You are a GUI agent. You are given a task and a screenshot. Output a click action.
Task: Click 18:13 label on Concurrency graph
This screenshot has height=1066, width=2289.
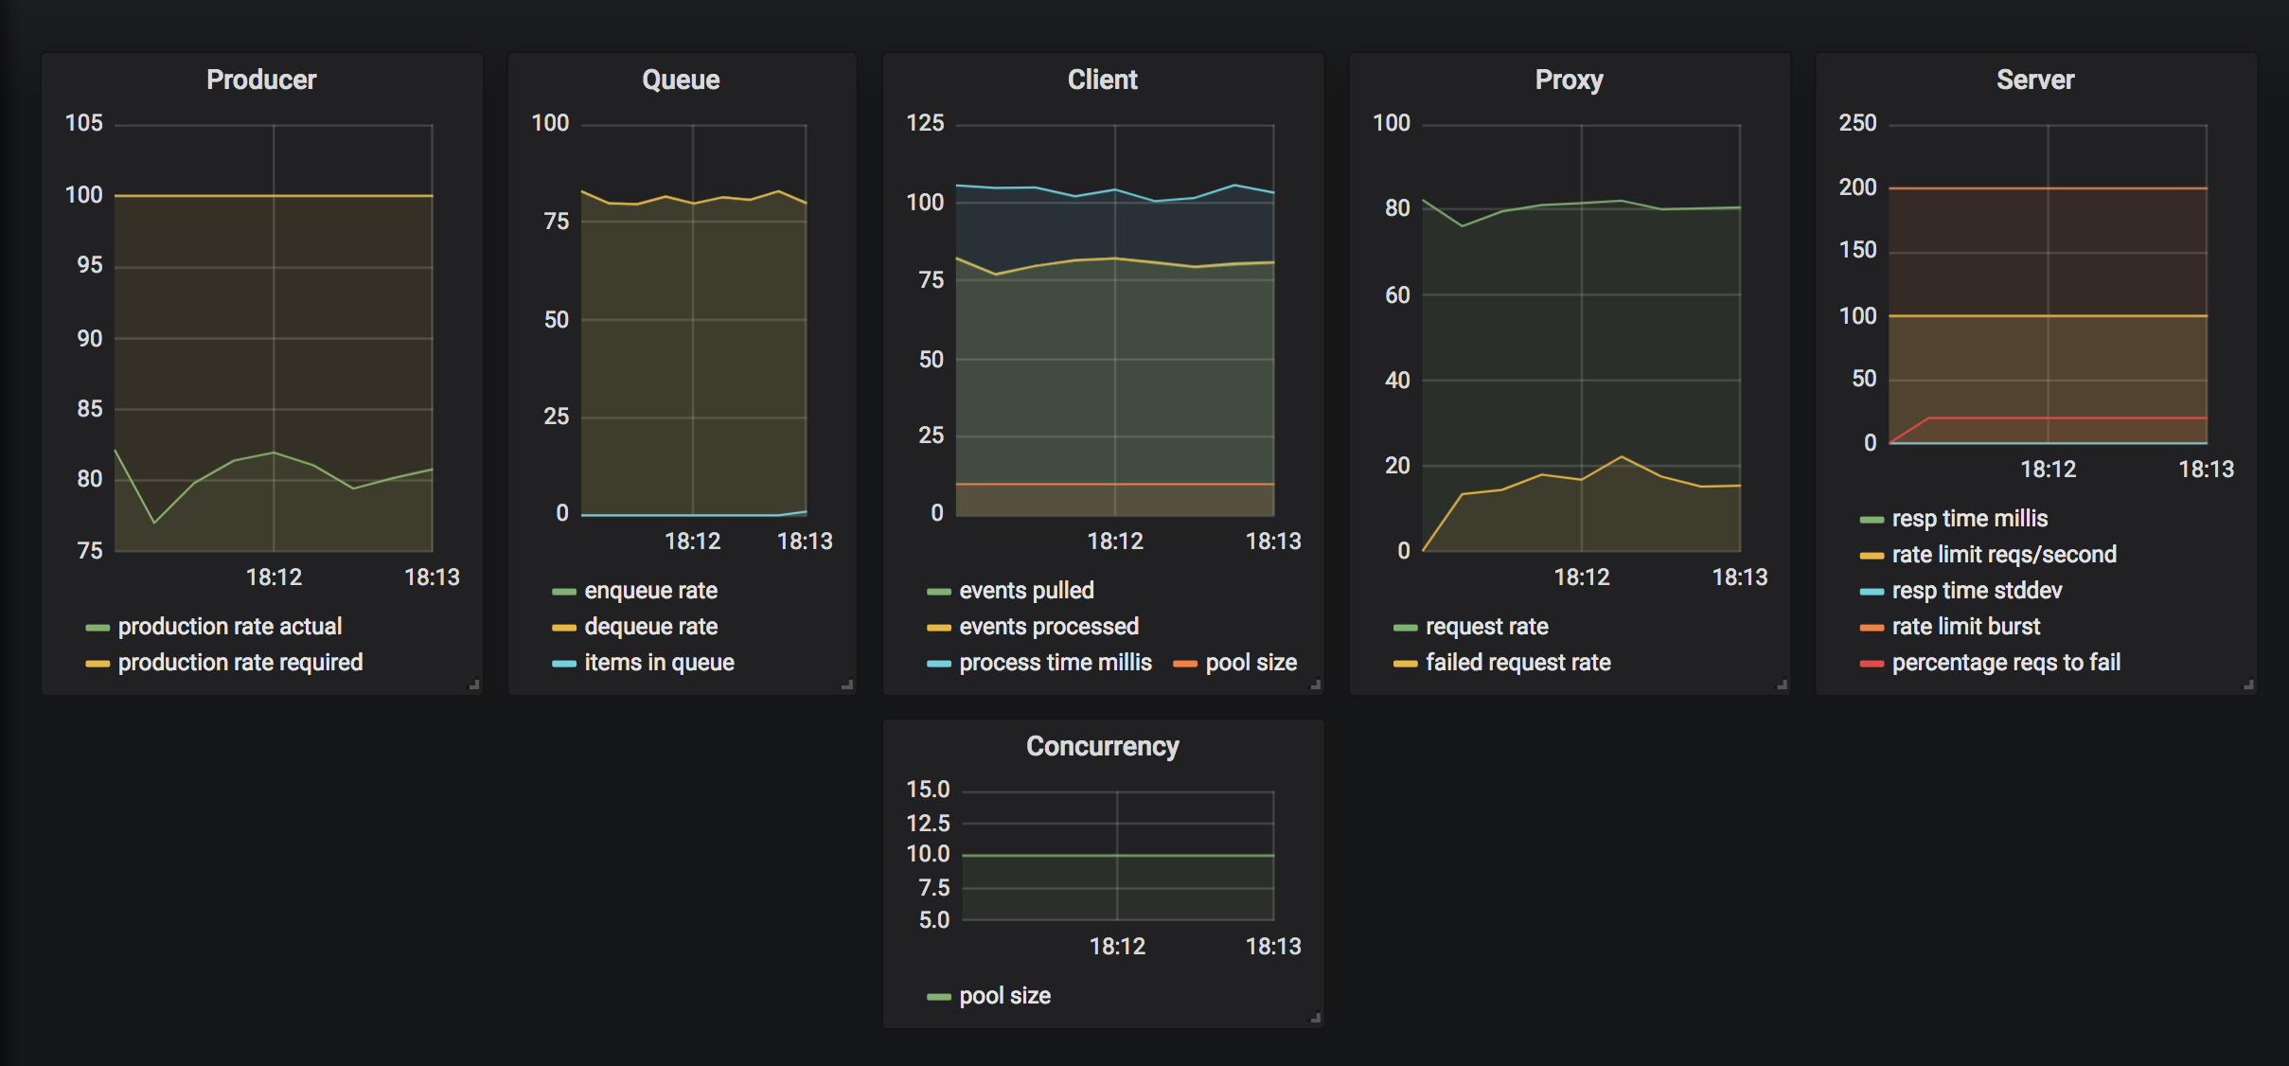pos(1273,947)
